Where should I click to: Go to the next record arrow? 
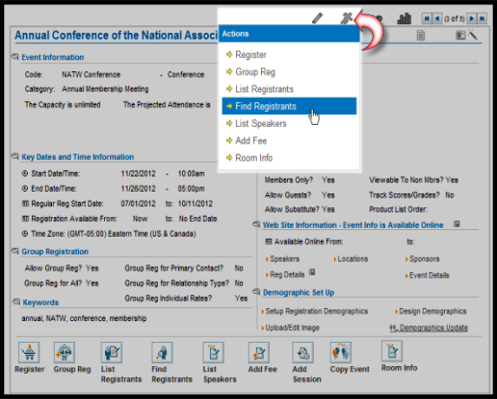[x=472, y=18]
